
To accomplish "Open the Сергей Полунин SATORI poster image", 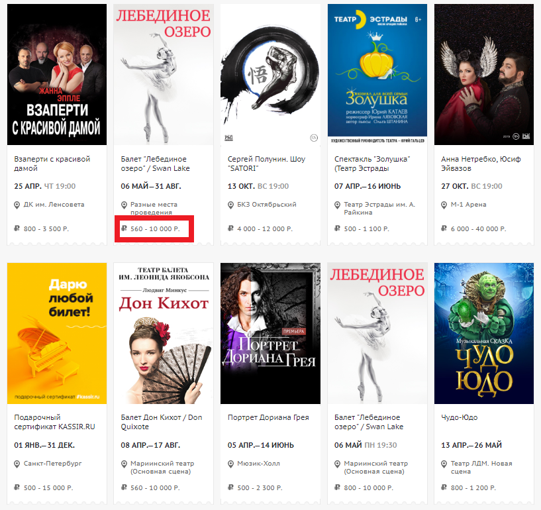I will pyautogui.click(x=270, y=75).
